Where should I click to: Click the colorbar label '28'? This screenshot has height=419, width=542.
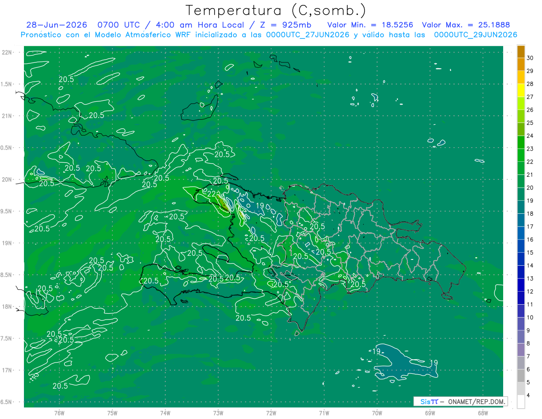[x=530, y=84]
